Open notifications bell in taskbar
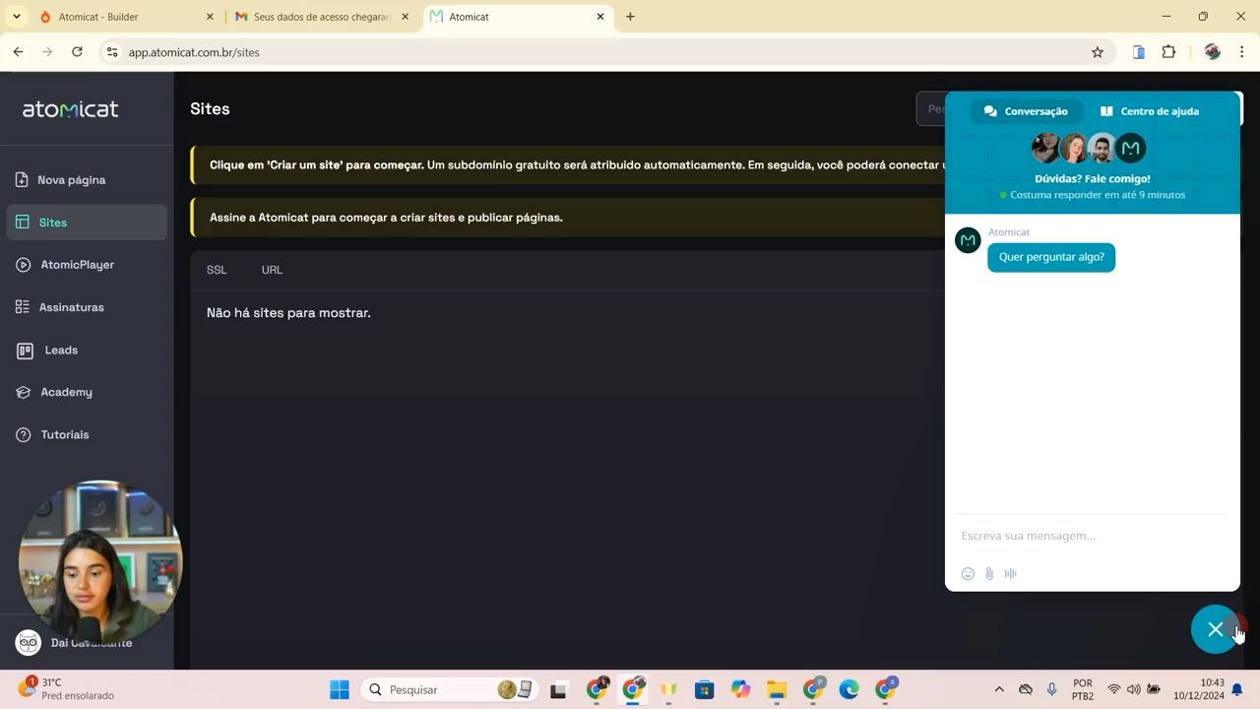The width and height of the screenshot is (1260, 709). [x=1237, y=689]
